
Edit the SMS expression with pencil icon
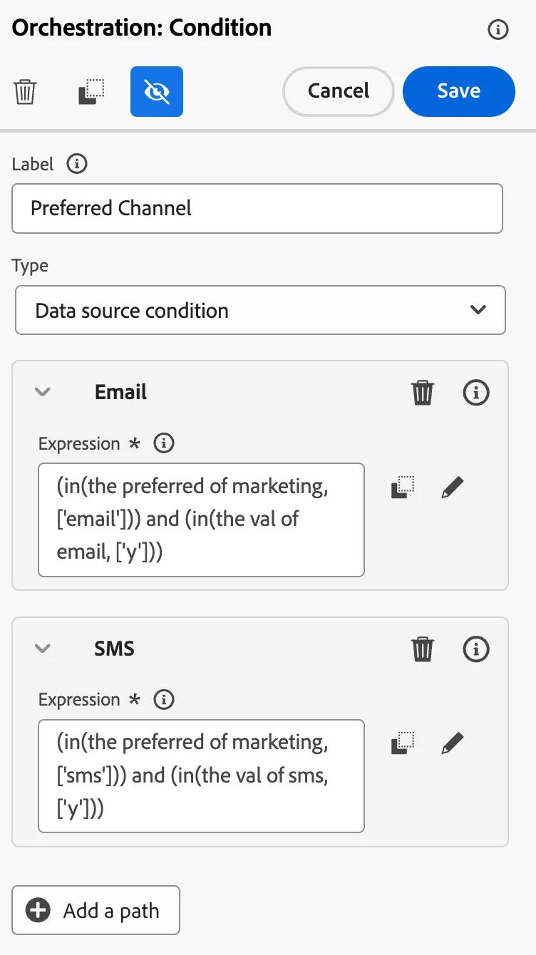click(x=452, y=744)
